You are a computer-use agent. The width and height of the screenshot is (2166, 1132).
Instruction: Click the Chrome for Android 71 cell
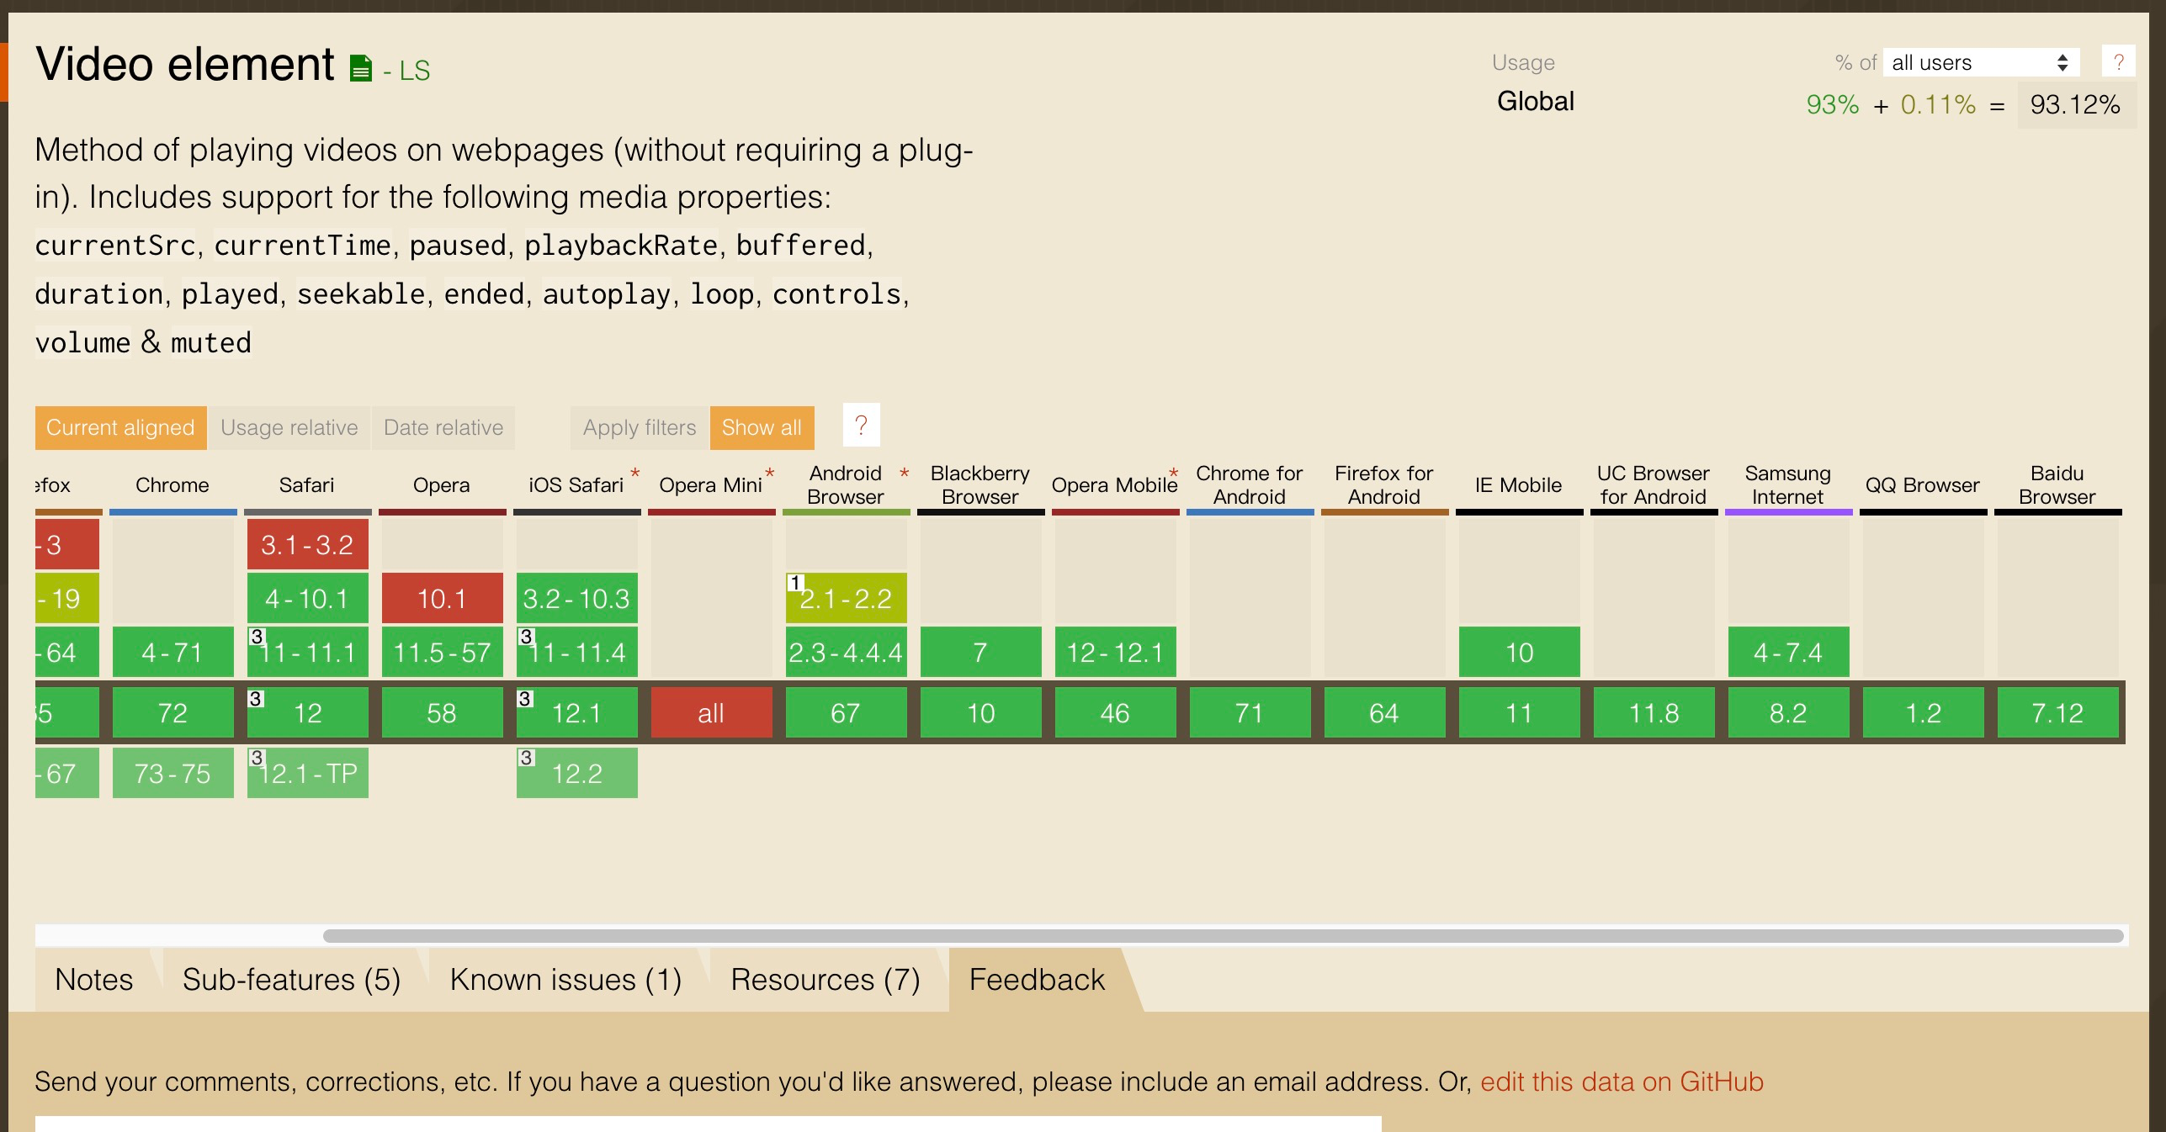tap(1250, 713)
